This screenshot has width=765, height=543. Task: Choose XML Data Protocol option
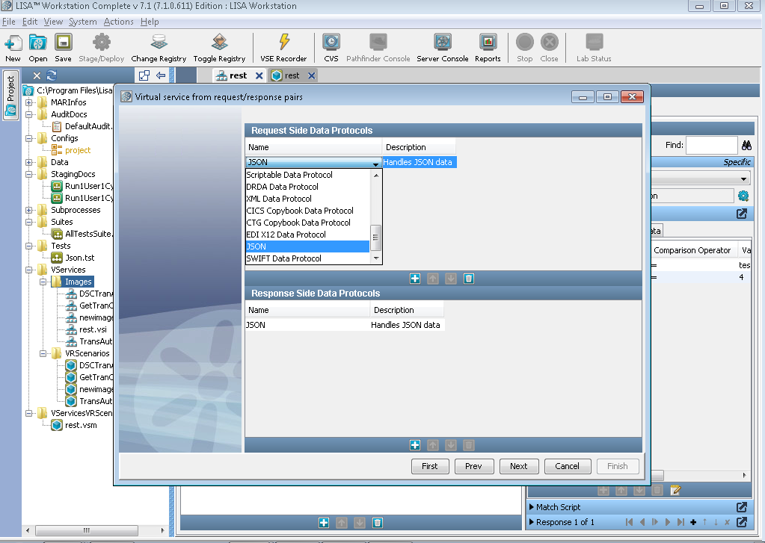[307, 199]
